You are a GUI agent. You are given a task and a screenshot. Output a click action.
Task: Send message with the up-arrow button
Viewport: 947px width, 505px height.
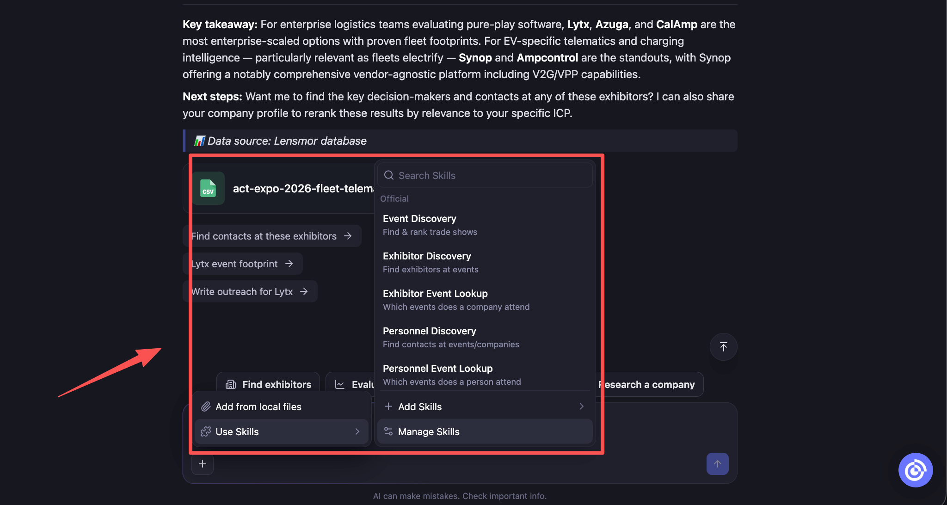tap(717, 464)
